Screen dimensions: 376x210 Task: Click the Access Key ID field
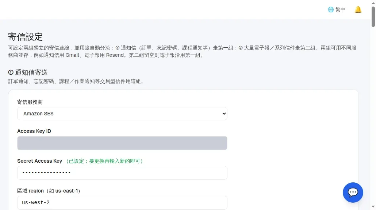point(122,143)
